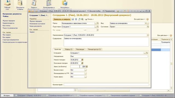The width and height of the screenshot is (175, 98).
Task: Open Мои задачи in left navigation
Action: pyautogui.click(x=7, y=35)
